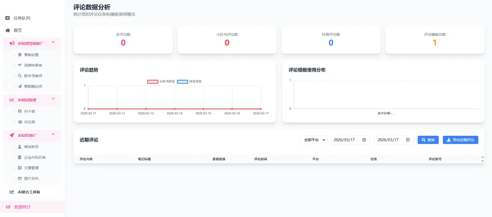Open AI个微 person-circle icon item
This screenshot has width=492, height=217.
coord(20,111)
